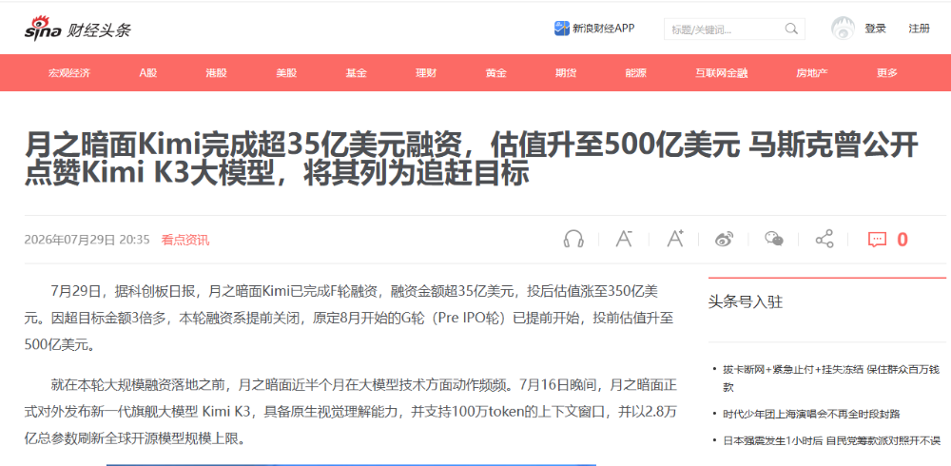
Task: Open the 看点资讯 source link
Action: point(185,240)
